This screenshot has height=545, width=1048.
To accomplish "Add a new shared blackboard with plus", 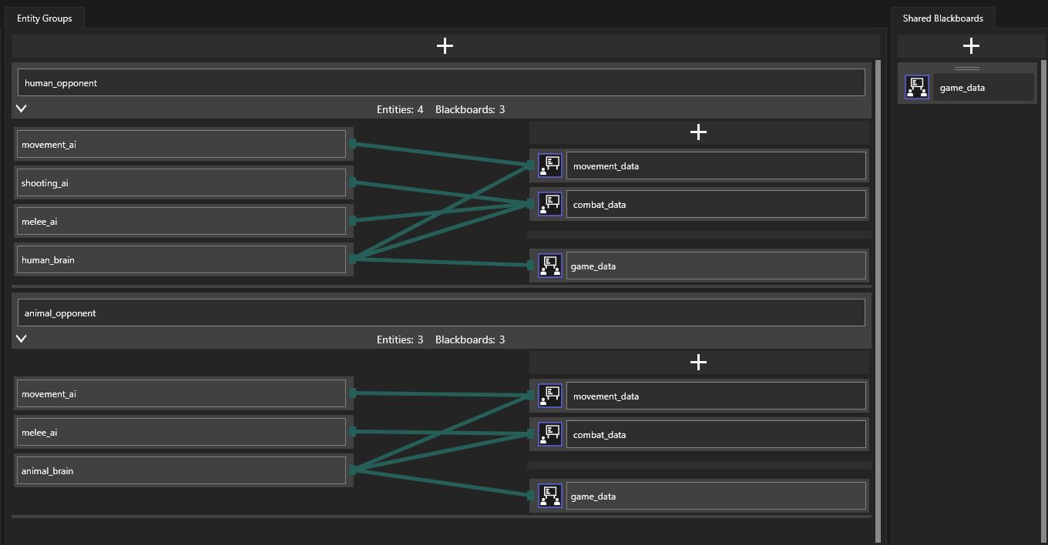I will coord(971,46).
